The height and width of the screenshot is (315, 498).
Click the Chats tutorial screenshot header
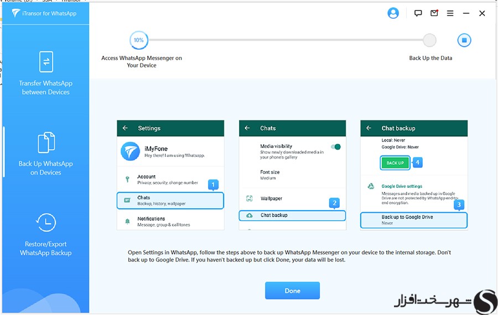pyautogui.click(x=292, y=128)
